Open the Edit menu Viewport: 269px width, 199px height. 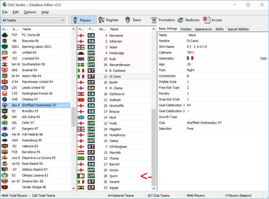(x=16, y=12)
